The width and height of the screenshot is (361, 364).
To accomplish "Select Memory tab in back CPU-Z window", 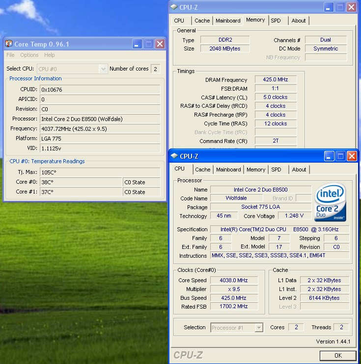I will point(255,20).
